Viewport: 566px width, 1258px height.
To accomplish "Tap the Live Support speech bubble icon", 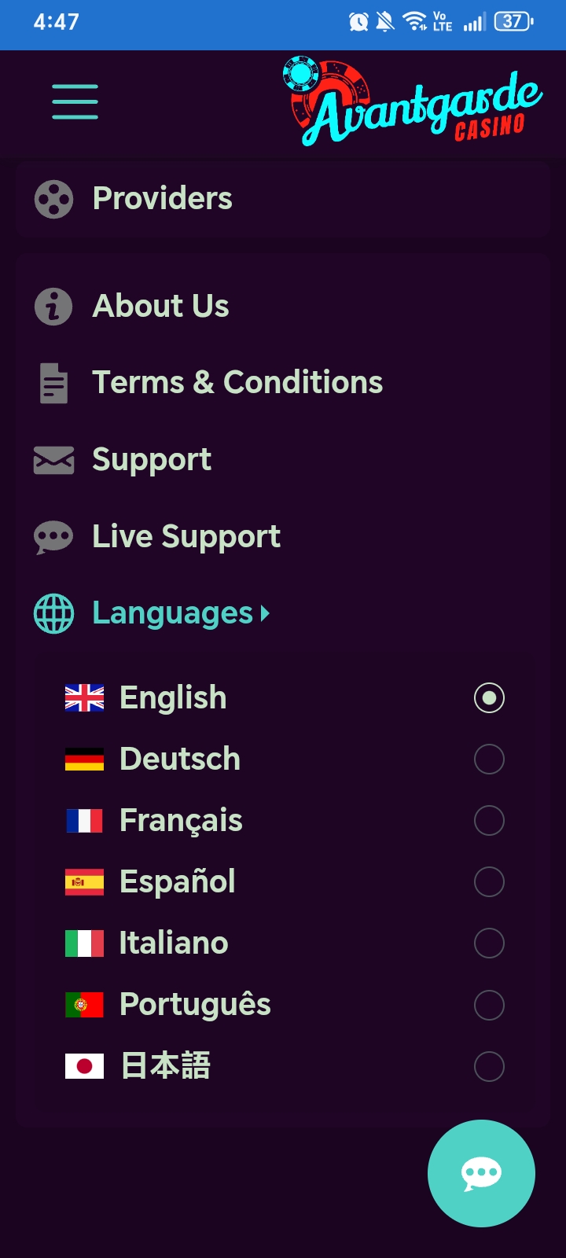I will click(53, 537).
